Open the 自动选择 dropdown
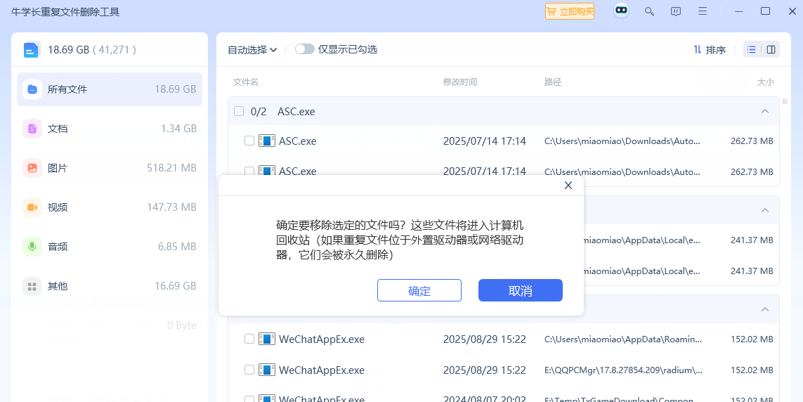803x402 pixels. coord(252,50)
